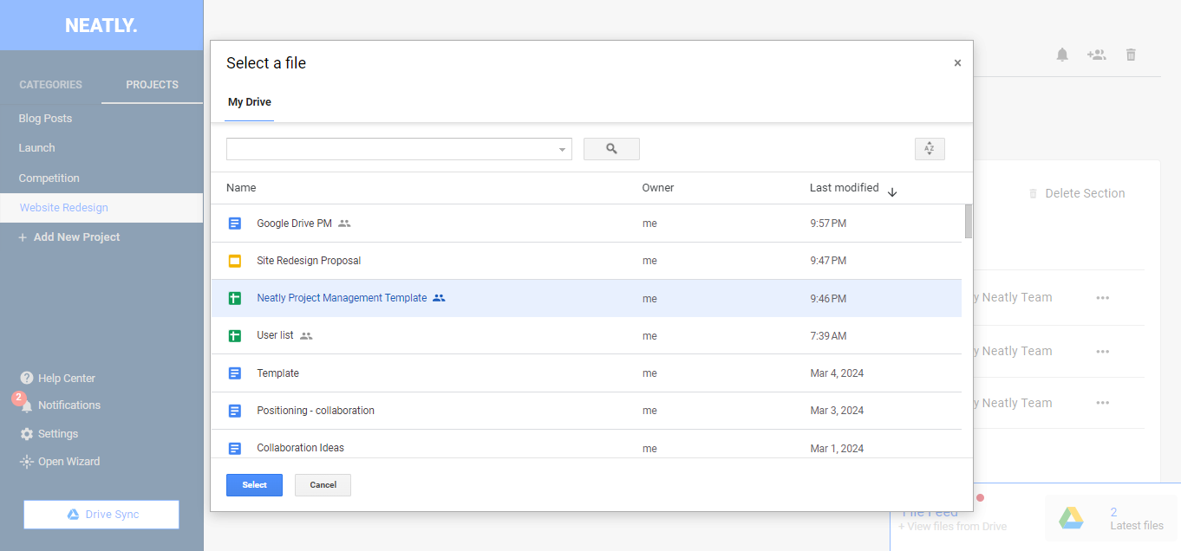Expand the search field dropdown arrow

point(562,150)
